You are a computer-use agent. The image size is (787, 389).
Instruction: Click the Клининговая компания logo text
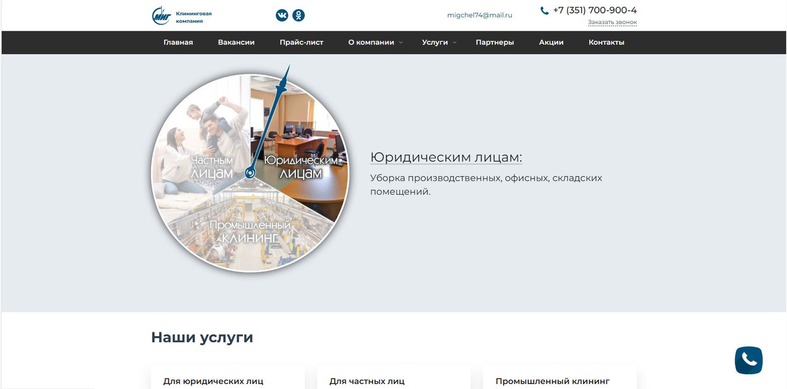(194, 17)
